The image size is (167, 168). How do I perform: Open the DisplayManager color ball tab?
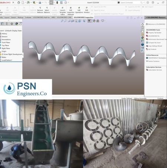tap(16, 24)
